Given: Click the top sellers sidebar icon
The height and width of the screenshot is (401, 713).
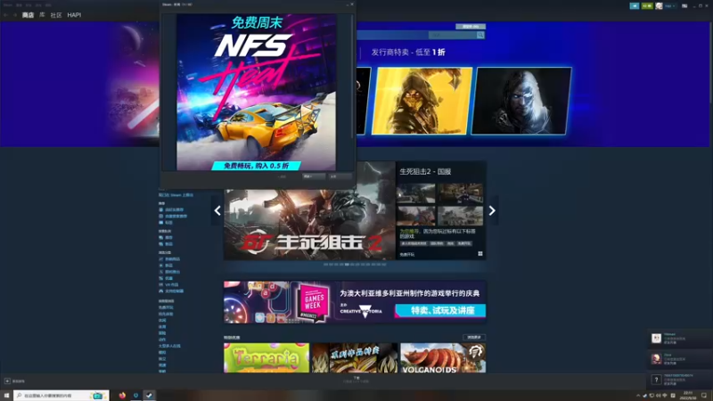Looking at the screenshot, I should click(x=161, y=258).
